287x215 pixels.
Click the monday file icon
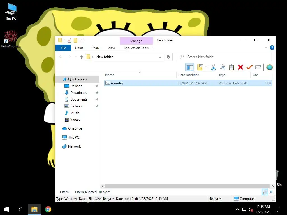108,83
